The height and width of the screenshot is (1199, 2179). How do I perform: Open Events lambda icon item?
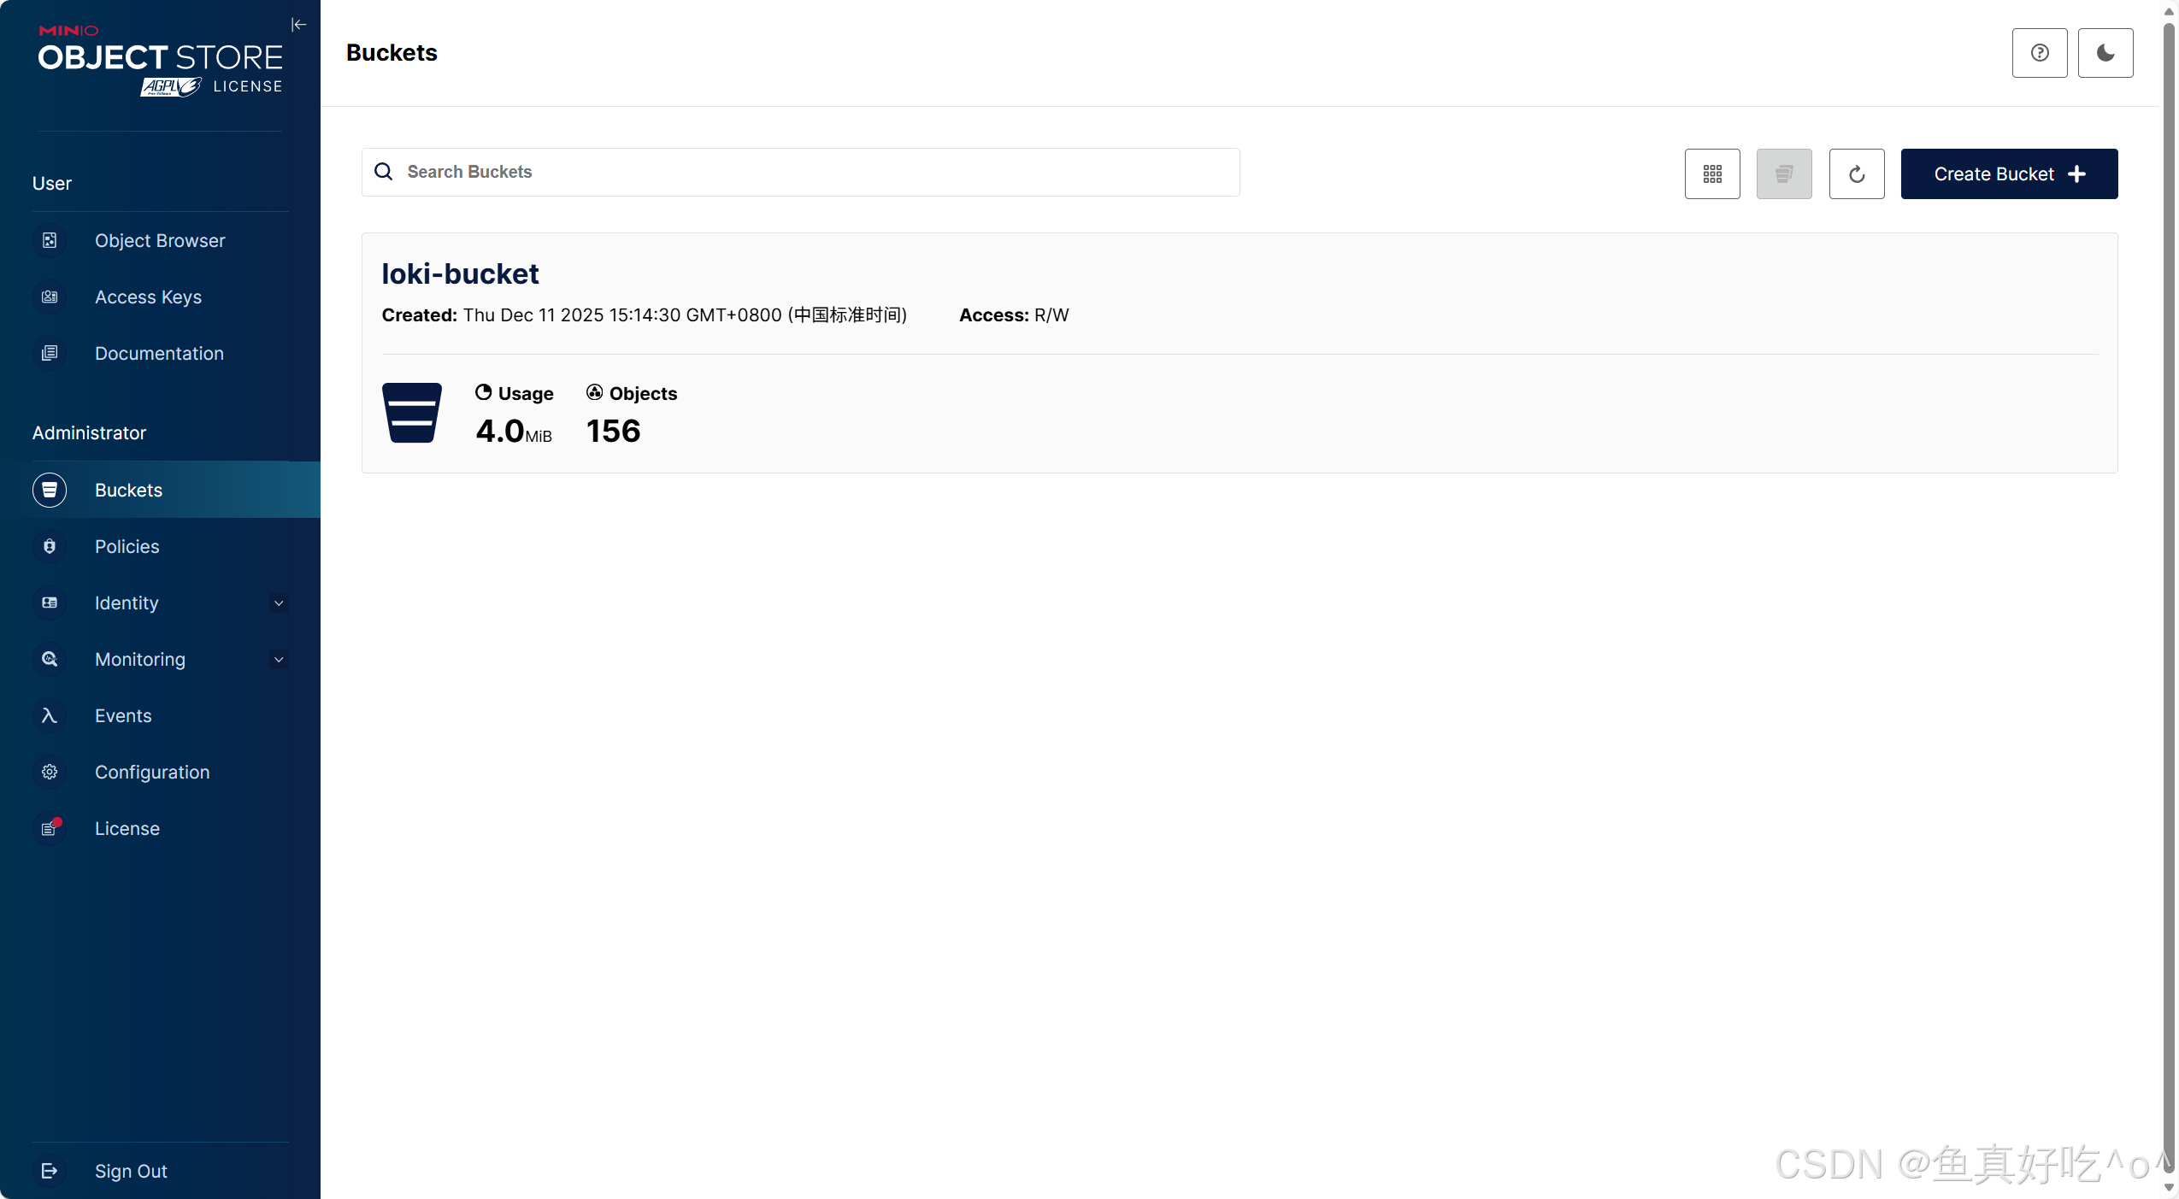(50, 716)
